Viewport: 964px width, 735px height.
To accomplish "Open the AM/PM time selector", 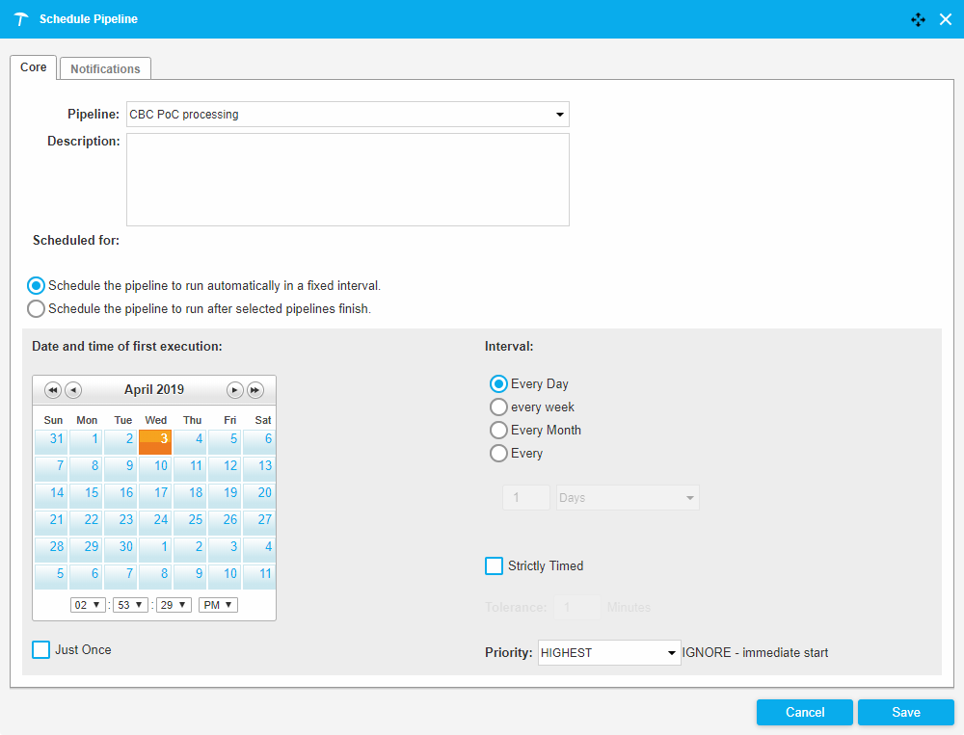I will pos(218,605).
